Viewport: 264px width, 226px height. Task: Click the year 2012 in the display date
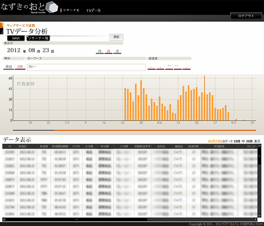point(14,51)
